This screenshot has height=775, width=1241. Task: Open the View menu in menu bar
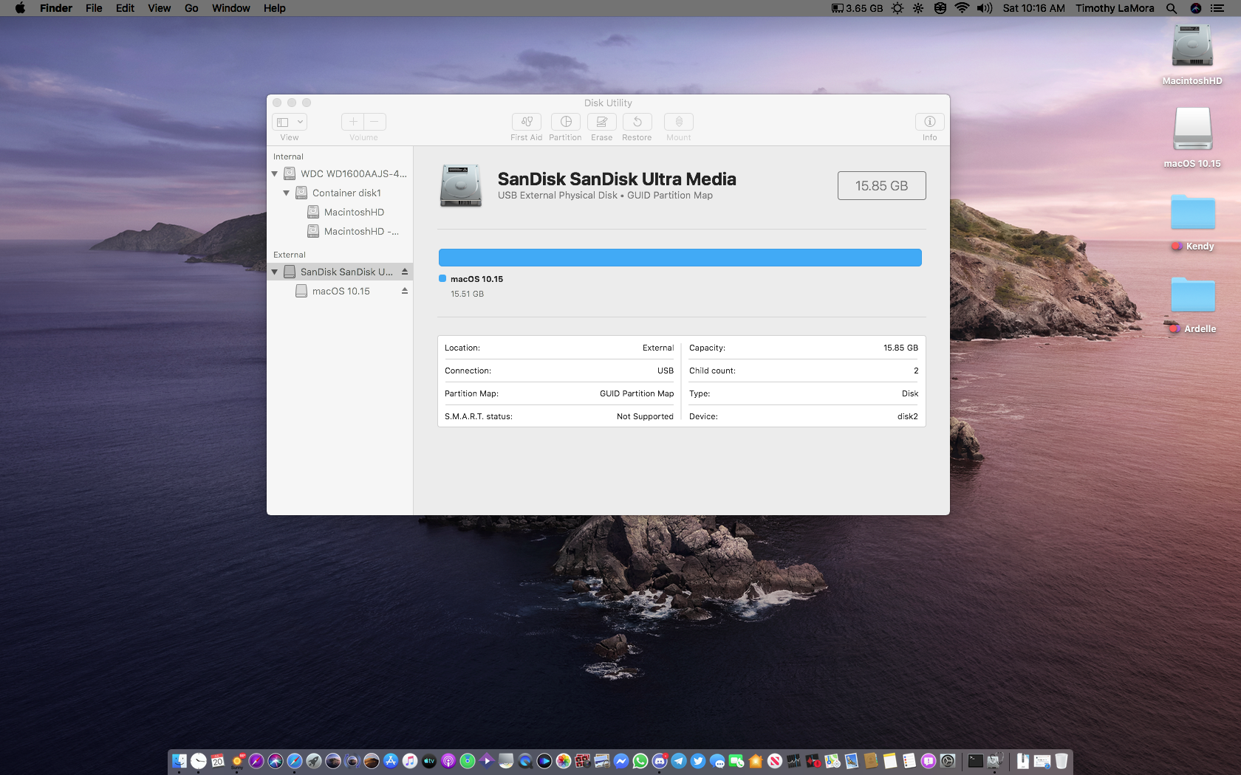(159, 8)
